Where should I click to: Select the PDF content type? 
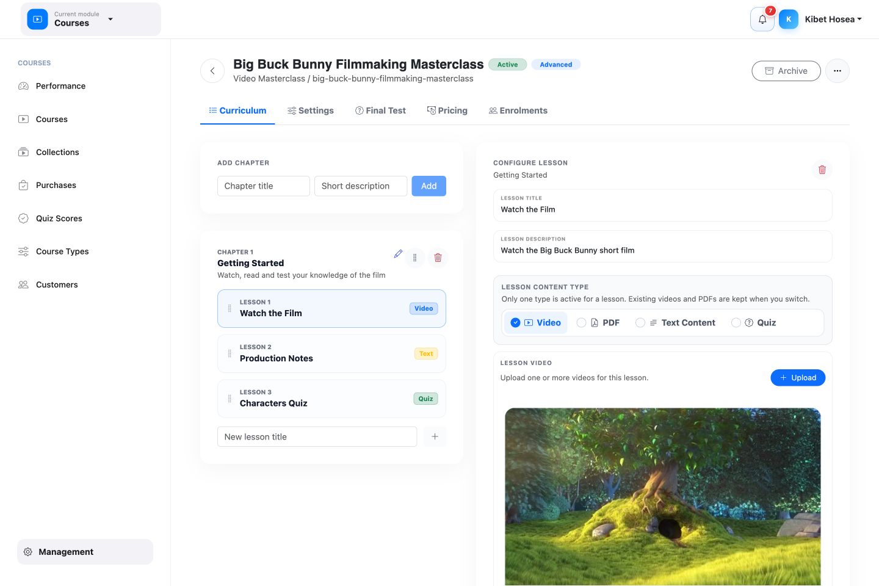598,323
